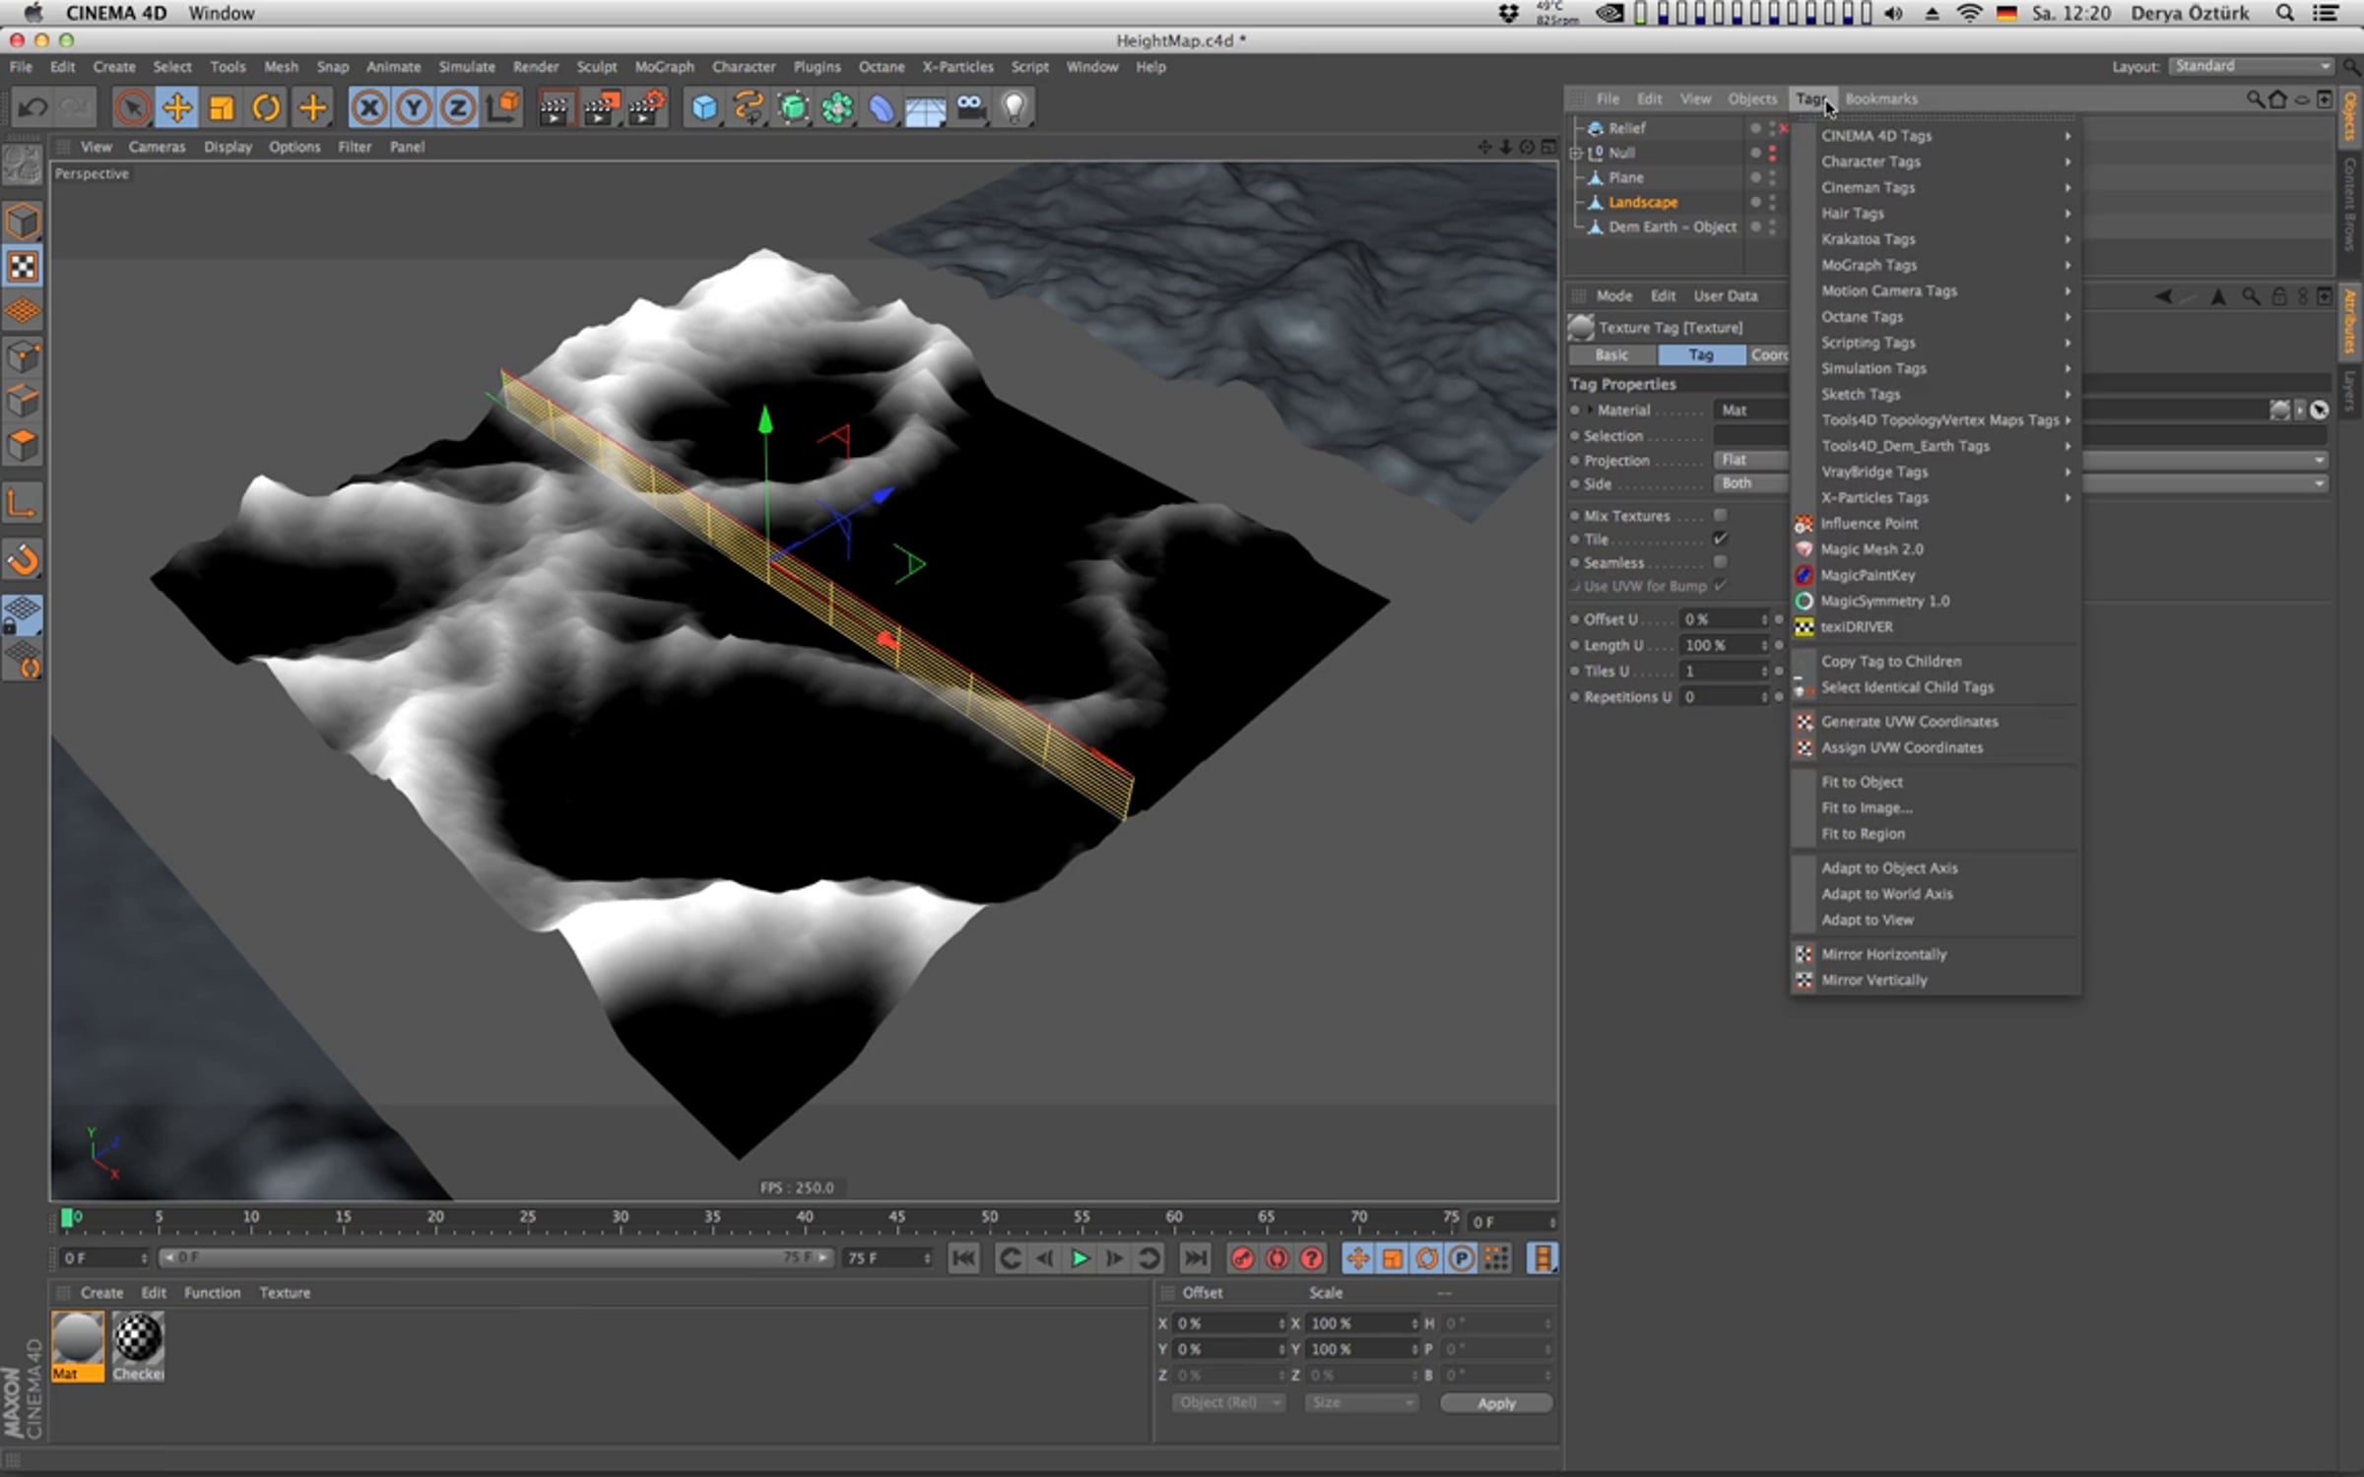The height and width of the screenshot is (1477, 2364).
Task: Go to start of animation
Action: click(964, 1258)
